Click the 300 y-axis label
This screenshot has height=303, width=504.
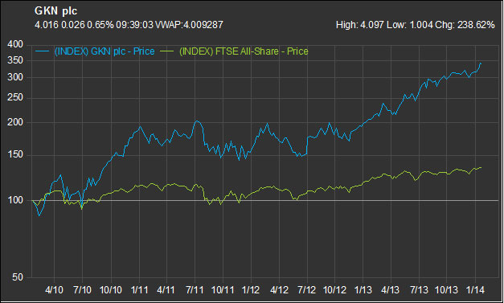15,77
